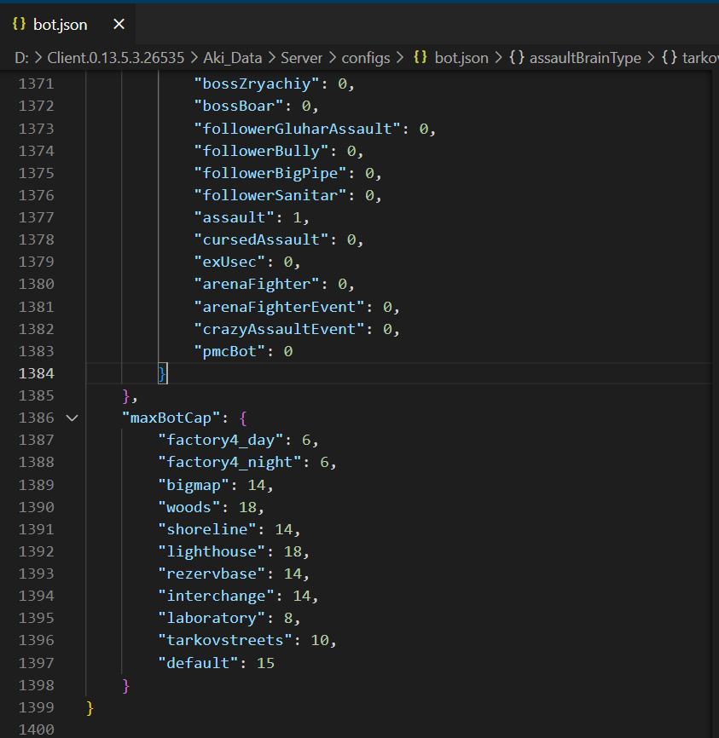Click the "bossZryachiy" key on line 1371
The image size is (719, 738).
pyautogui.click(x=260, y=84)
